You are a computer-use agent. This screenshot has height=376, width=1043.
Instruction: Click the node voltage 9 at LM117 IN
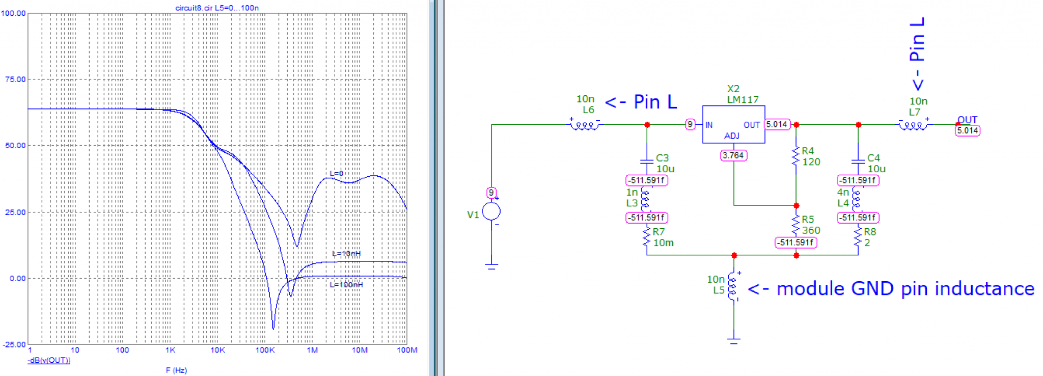coord(690,124)
